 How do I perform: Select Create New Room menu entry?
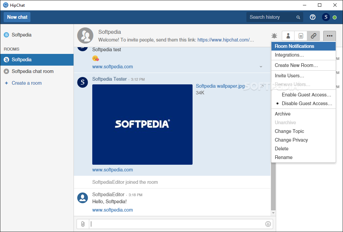pyautogui.click(x=304, y=65)
